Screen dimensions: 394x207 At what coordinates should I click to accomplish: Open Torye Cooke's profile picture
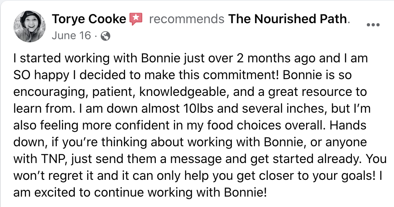click(x=30, y=26)
